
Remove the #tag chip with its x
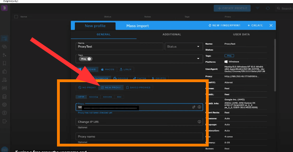pyautogui.click(x=89, y=59)
